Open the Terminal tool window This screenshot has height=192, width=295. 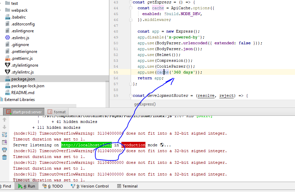pyautogui.click(x=127, y=186)
